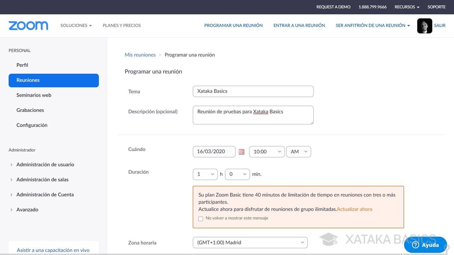Open the duration minutes dropdown
This screenshot has width=454, height=255.
[x=237, y=174]
